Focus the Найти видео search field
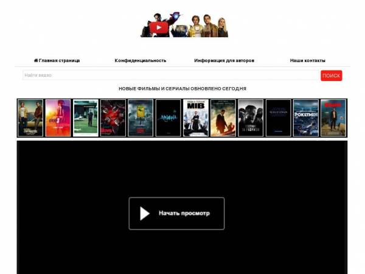This screenshot has height=274, width=365. [171, 75]
